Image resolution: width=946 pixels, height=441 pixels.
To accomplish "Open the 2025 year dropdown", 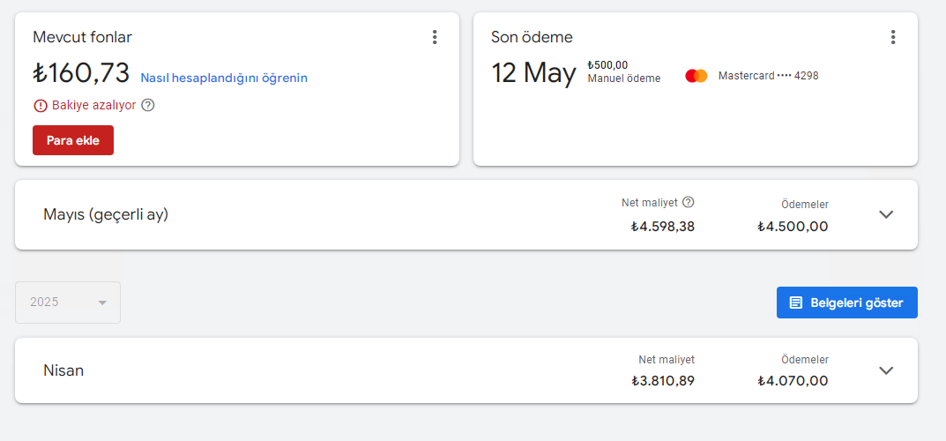I will pos(68,303).
